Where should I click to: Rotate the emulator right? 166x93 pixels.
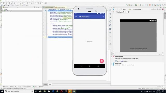coord(110,25)
